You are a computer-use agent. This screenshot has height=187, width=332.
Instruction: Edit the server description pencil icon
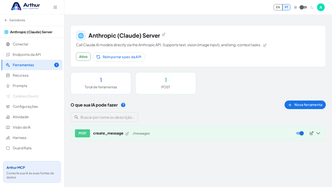(265, 45)
